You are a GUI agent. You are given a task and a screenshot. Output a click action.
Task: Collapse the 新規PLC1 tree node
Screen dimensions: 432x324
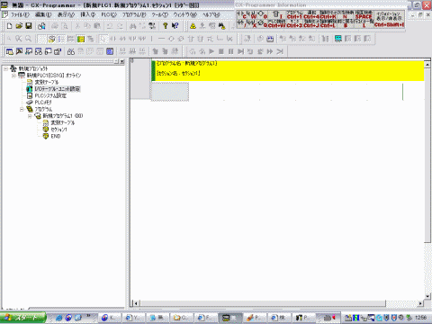(13, 76)
